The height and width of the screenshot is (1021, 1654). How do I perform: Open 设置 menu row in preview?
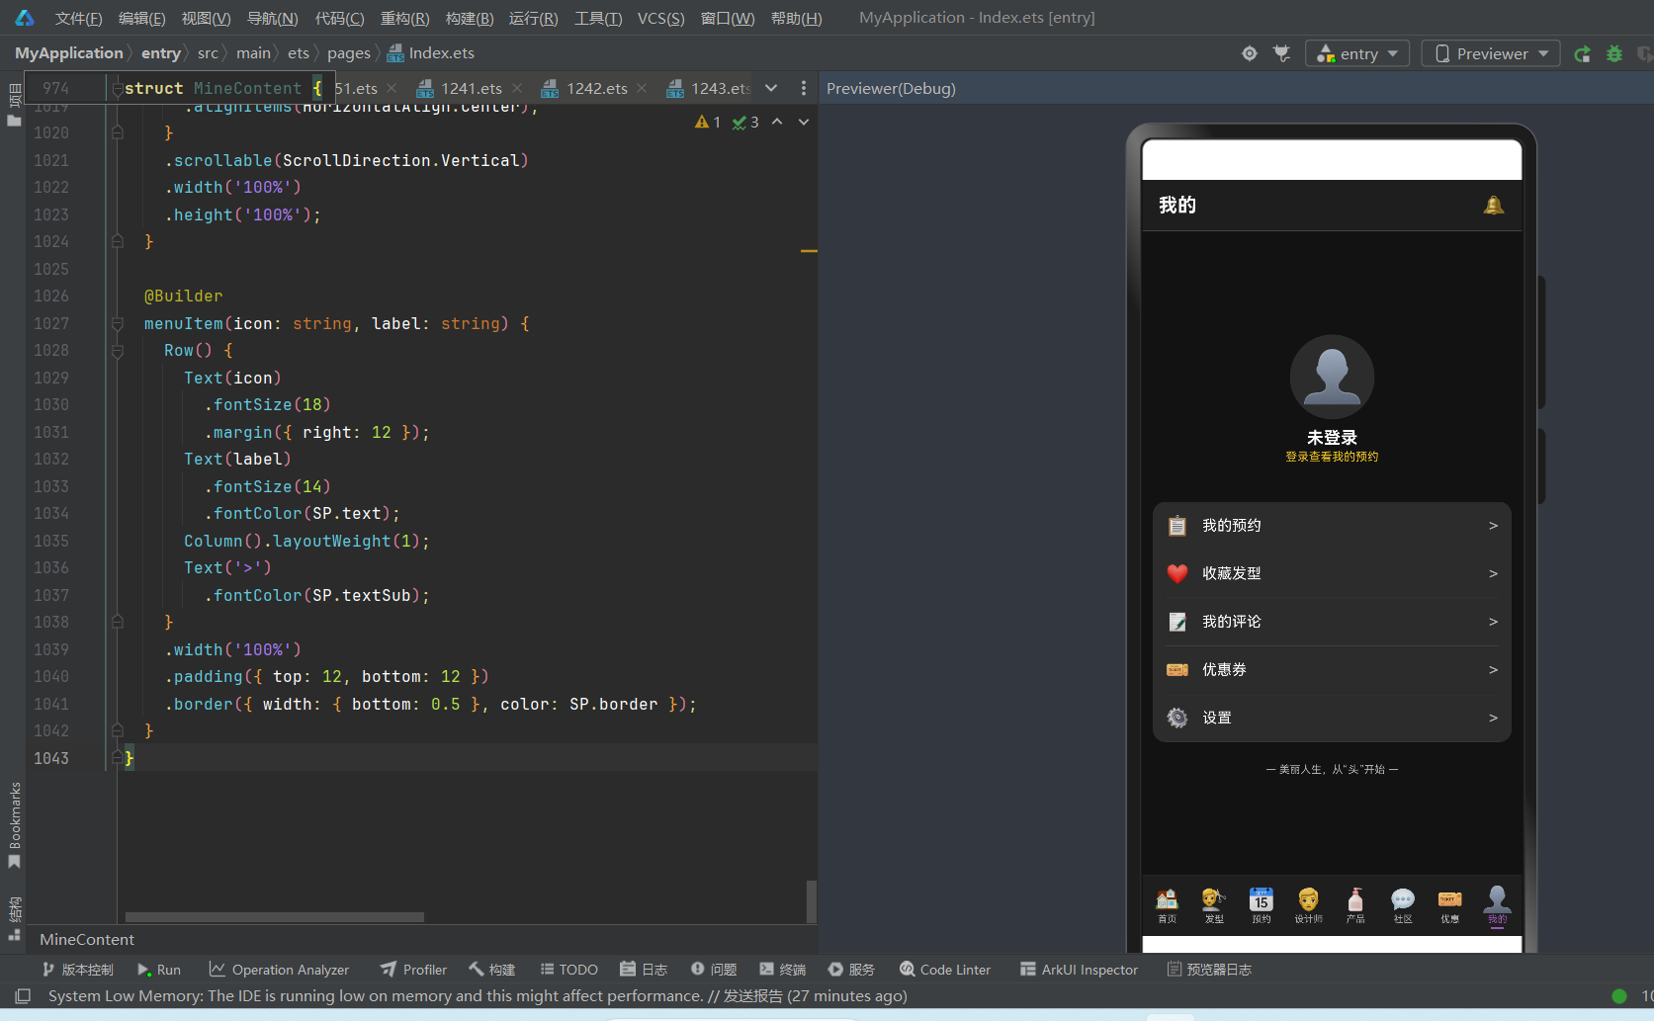tap(1332, 719)
